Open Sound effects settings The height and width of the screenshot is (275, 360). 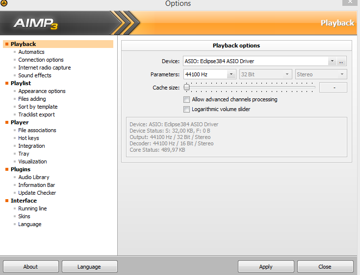(x=35, y=75)
